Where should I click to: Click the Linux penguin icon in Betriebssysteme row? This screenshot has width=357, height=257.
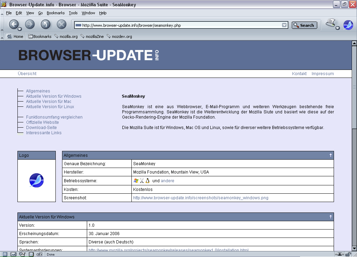pos(147,181)
